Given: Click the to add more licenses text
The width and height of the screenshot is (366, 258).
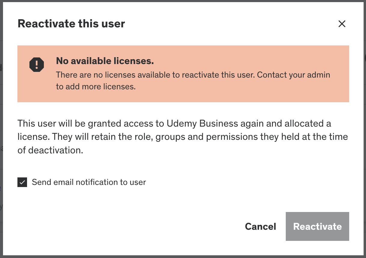Looking at the screenshot, I should (96, 87).
